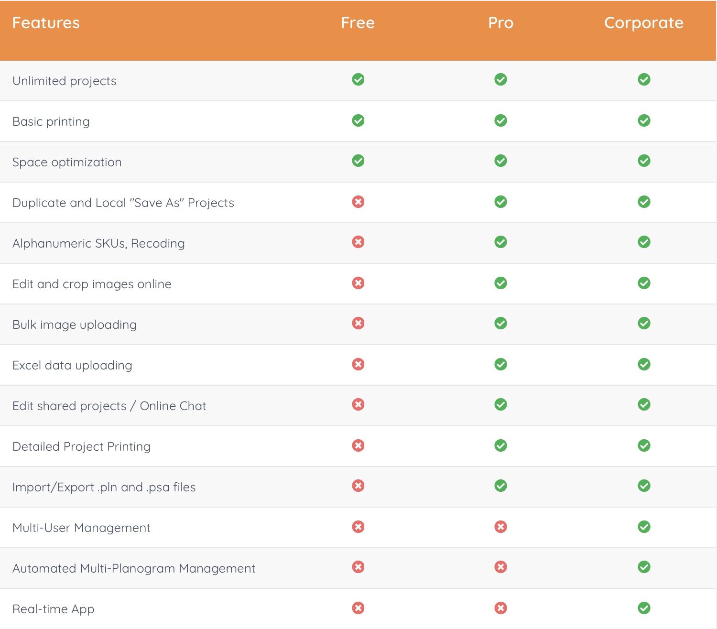Image resolution: width=717 pixels, height=629 pixels.
Task: Click Pro checkmark for Edit and crop images online
Action: click(500, 283)
